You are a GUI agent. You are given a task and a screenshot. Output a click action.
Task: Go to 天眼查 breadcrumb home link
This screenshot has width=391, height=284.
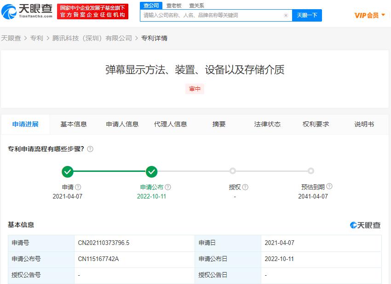pyautogui.click(x=11, y=38)
